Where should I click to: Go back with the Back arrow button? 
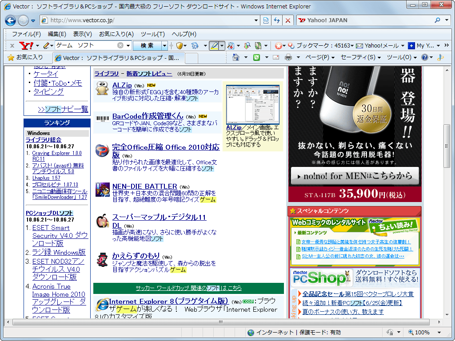tap(11, 20)
